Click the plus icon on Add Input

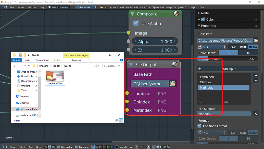click(x=200, y=69)
